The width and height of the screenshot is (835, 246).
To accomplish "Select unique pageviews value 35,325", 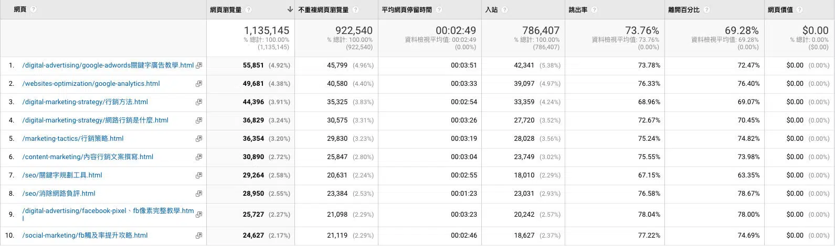I will (337, 102).
